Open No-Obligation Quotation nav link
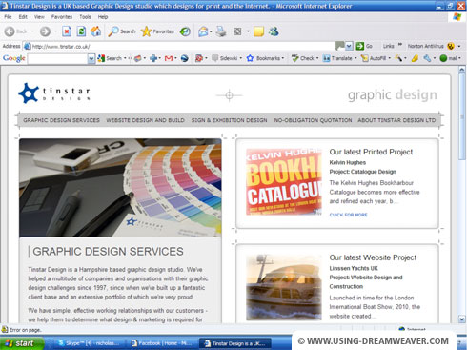Viewport: 467px width, 350px height. [313, 120]
